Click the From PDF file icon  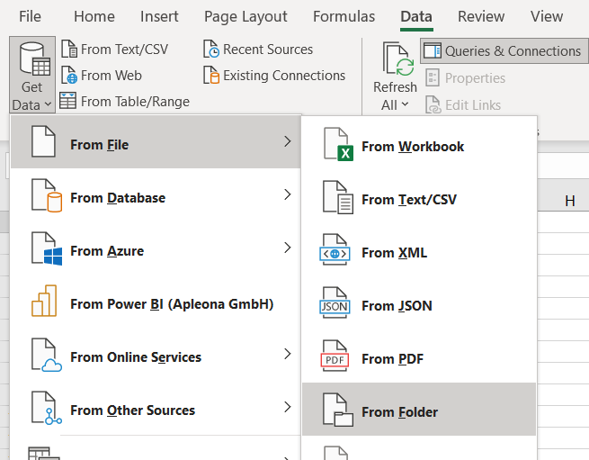(x=335, y=356)
